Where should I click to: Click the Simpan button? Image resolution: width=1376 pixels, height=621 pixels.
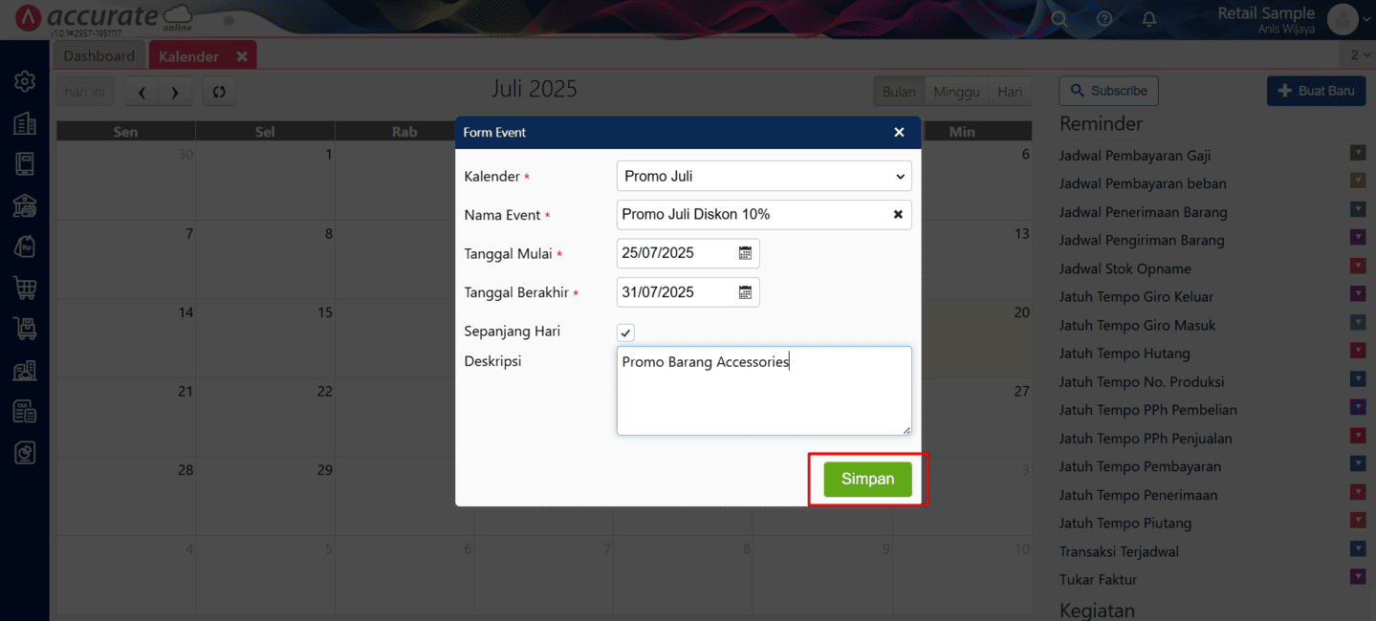click(866, 479)
